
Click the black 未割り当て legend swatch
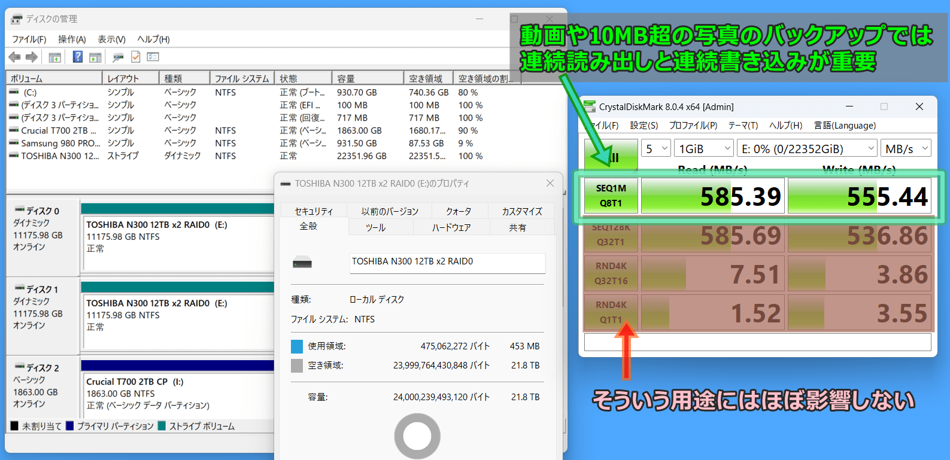14,426
